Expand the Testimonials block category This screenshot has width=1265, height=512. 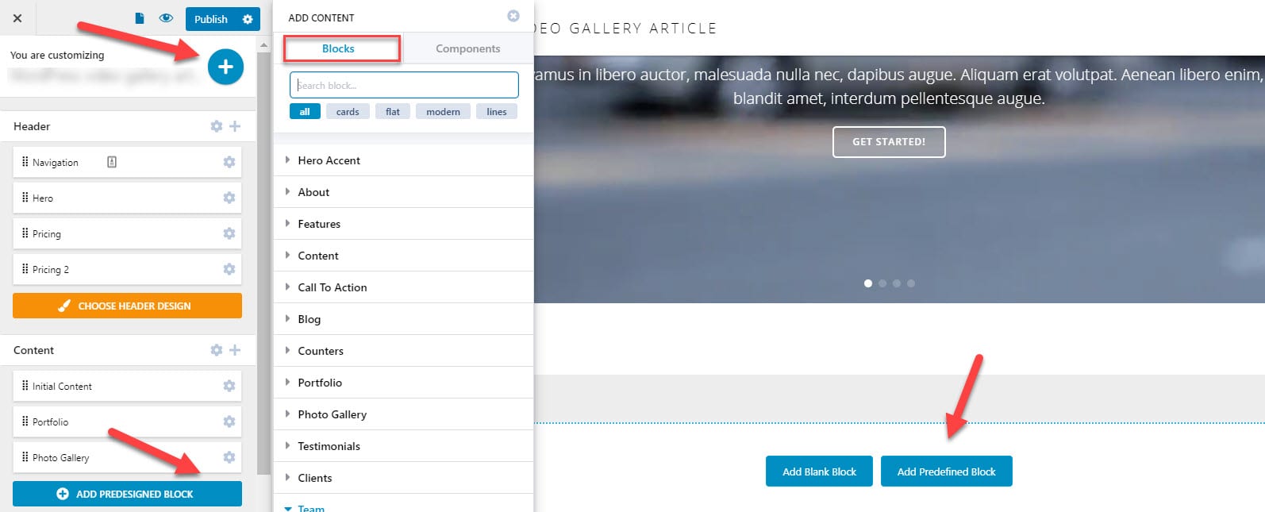point(329,446)
